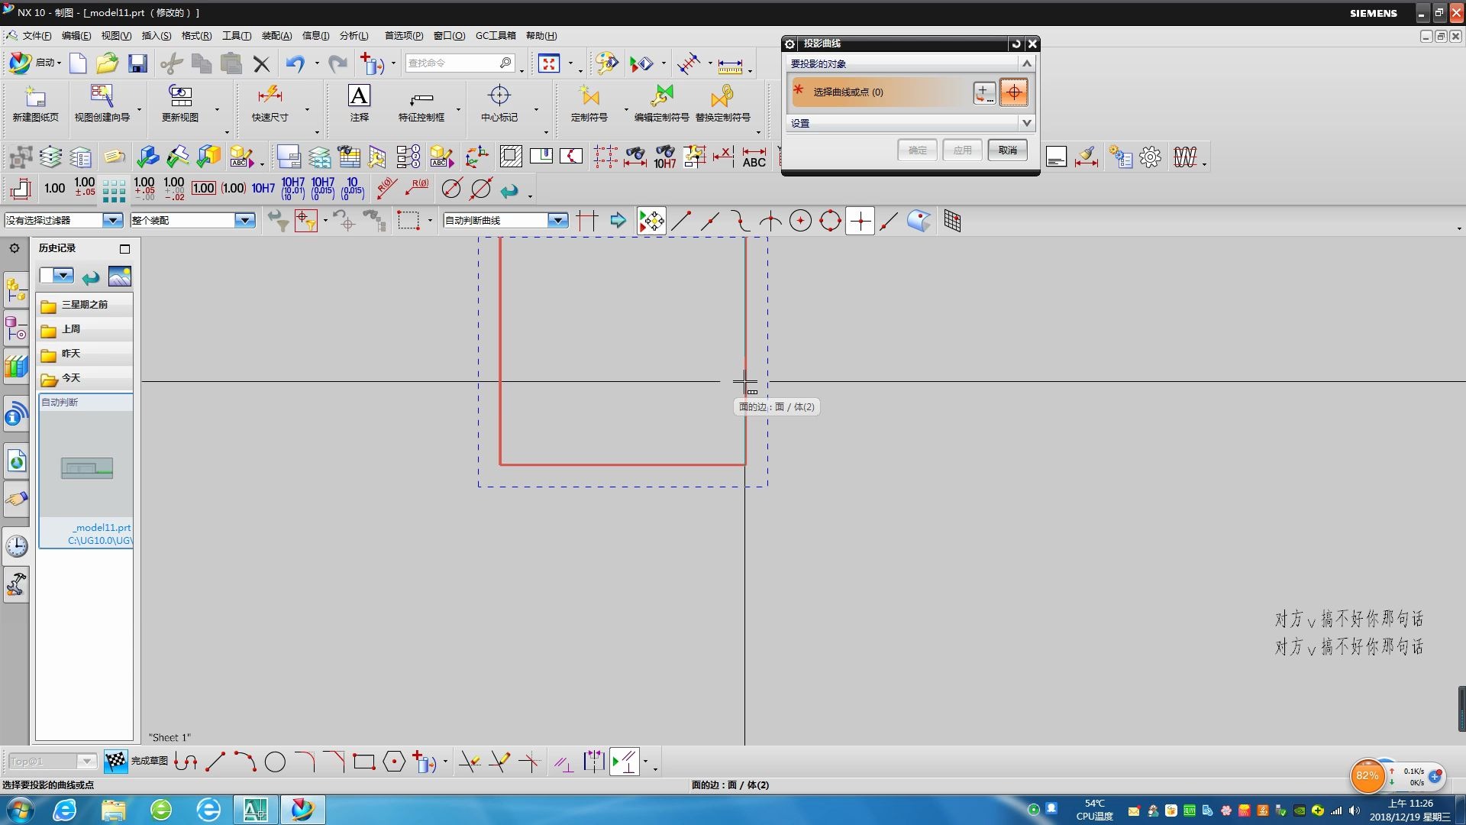Click the 定制符号 custom symbol tool
Image resolution: width=1466 pixels, height=825 pixels.
point(589,103)
